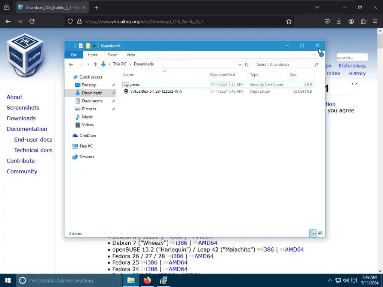Sort files by Date modified column

point(223,75)
